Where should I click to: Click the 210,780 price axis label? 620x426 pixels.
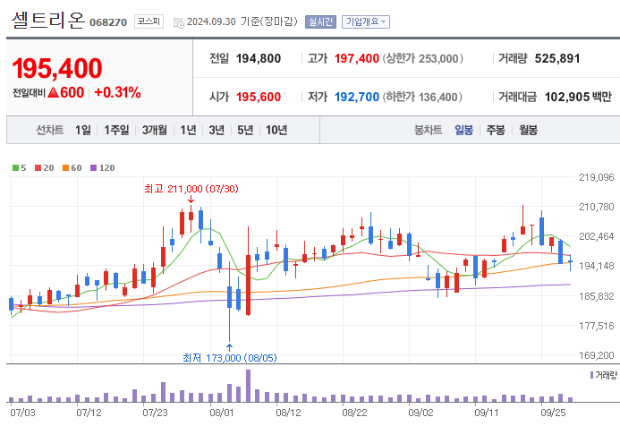[x=596, y=207]
